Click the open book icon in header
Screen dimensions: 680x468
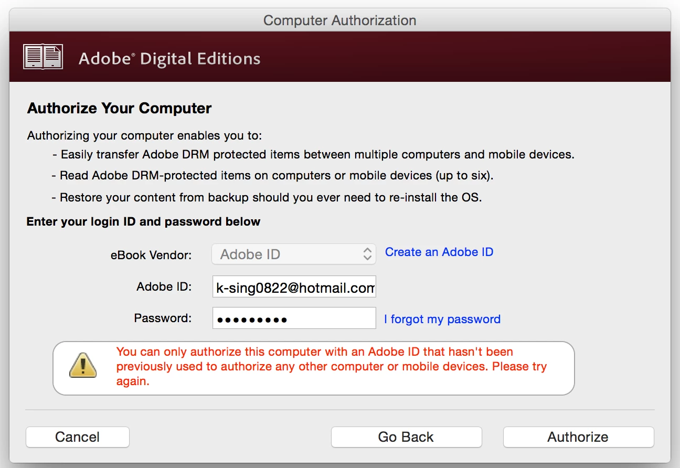click(43, 57)
